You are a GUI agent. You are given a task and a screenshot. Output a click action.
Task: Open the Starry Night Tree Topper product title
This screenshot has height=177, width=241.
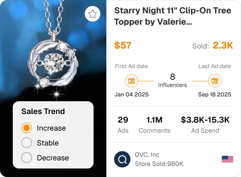coord(173,16)
